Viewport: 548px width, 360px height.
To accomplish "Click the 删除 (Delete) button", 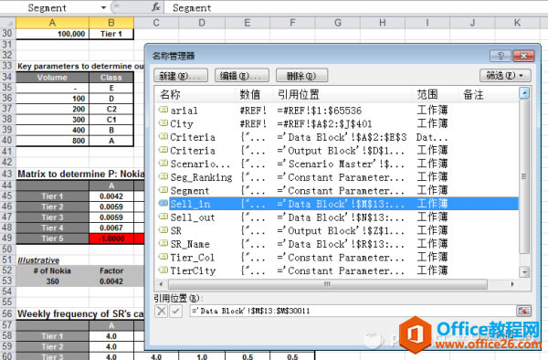I will click(x=301, y=76).
